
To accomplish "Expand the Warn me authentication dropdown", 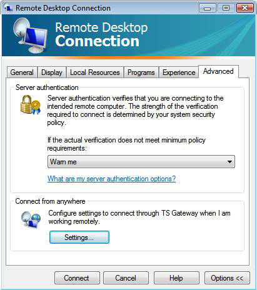I will [x=141, y=162].
